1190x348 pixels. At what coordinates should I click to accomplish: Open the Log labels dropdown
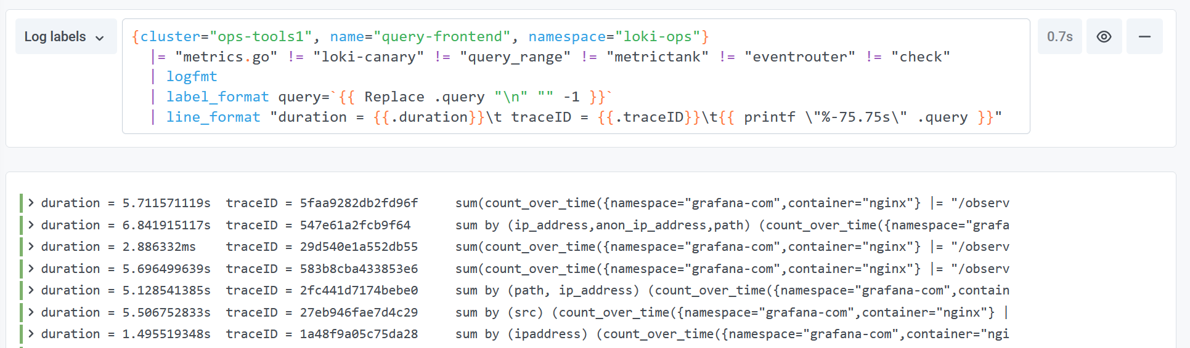[x=65, y=37]
